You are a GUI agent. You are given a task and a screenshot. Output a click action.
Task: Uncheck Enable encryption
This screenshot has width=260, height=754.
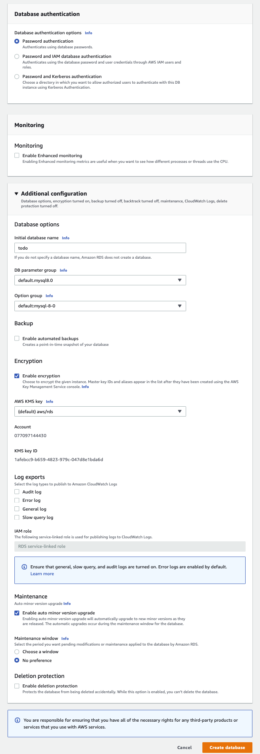[17, 376]
